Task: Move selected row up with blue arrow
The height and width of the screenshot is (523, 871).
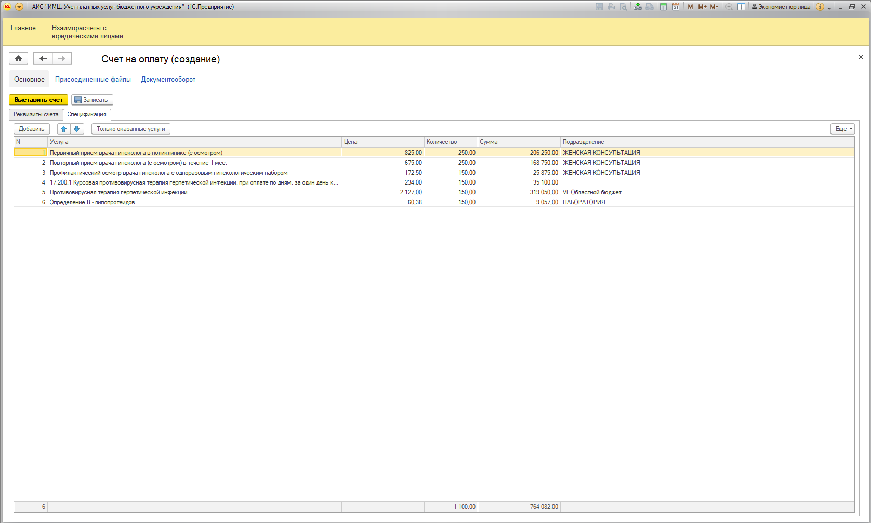Action: [64, 129]
